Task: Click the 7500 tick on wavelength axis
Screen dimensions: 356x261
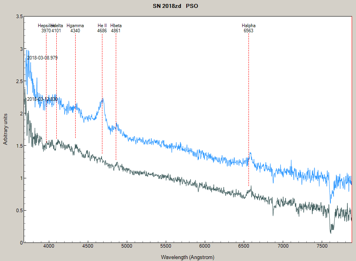Action: point(322,247)
